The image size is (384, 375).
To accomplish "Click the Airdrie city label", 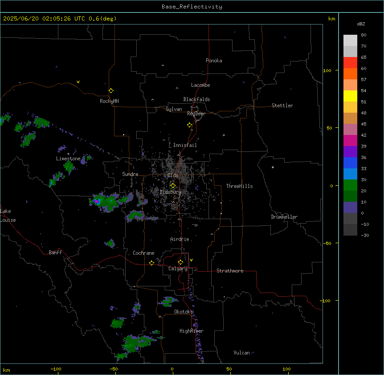I will [180, 239].
